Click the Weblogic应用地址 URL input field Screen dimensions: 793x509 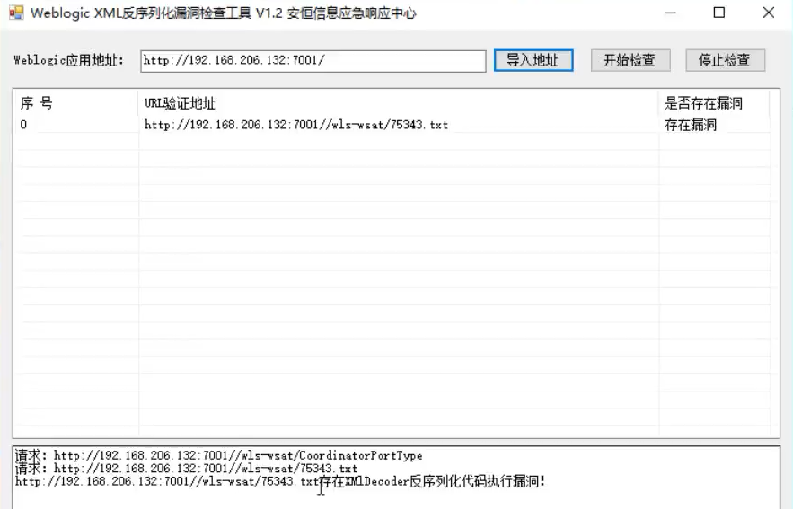313,60
